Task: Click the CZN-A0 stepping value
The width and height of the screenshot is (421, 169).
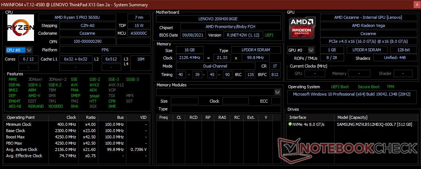Action: click(88, 26)
